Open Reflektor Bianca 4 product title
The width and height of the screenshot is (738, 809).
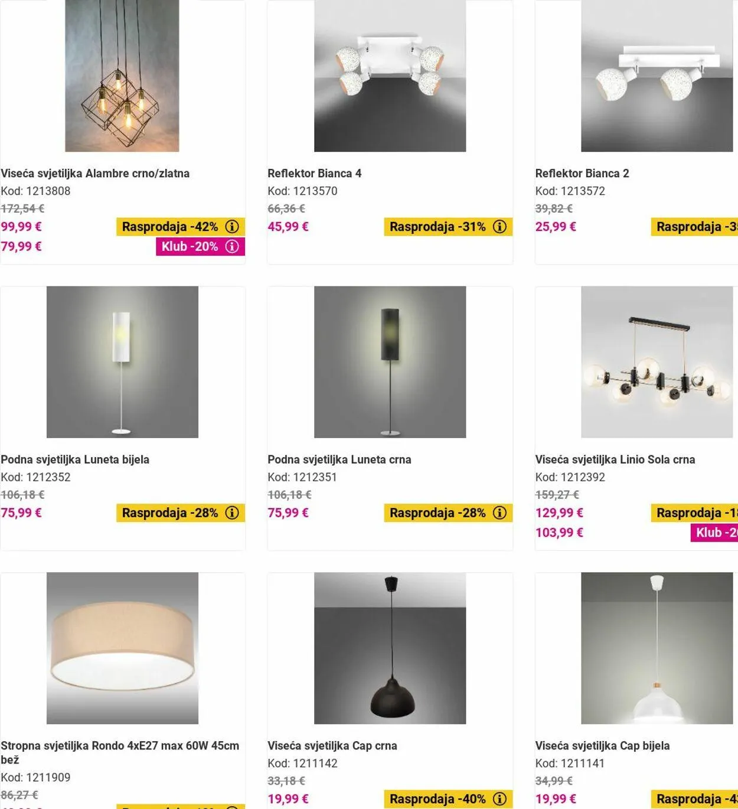[x=314, y=174]
